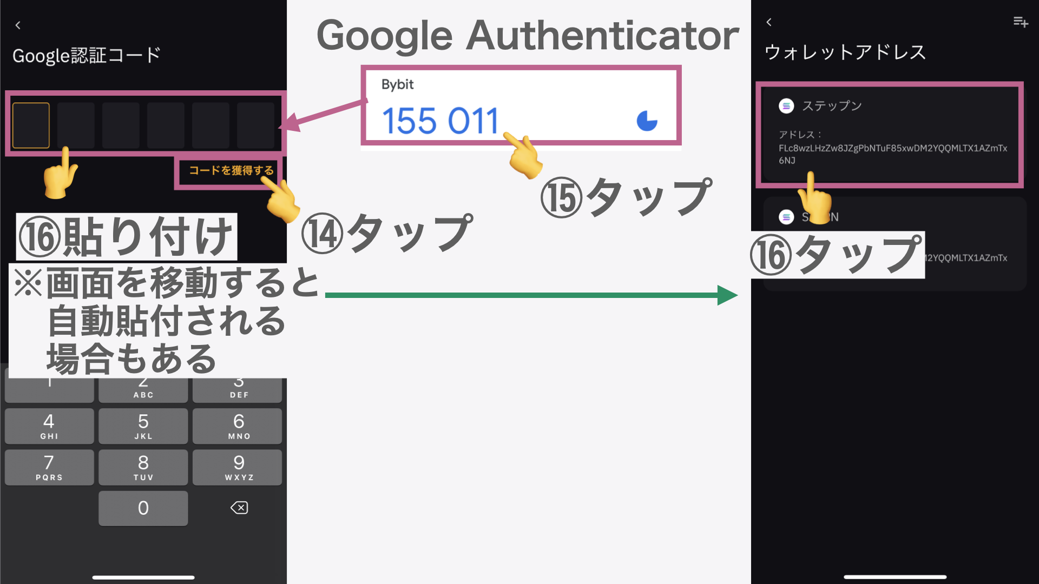Tap keypad key 7 PQRS
Image resolution: width=1039 pixels, height=584 pixels.
(x=49, y=467)
